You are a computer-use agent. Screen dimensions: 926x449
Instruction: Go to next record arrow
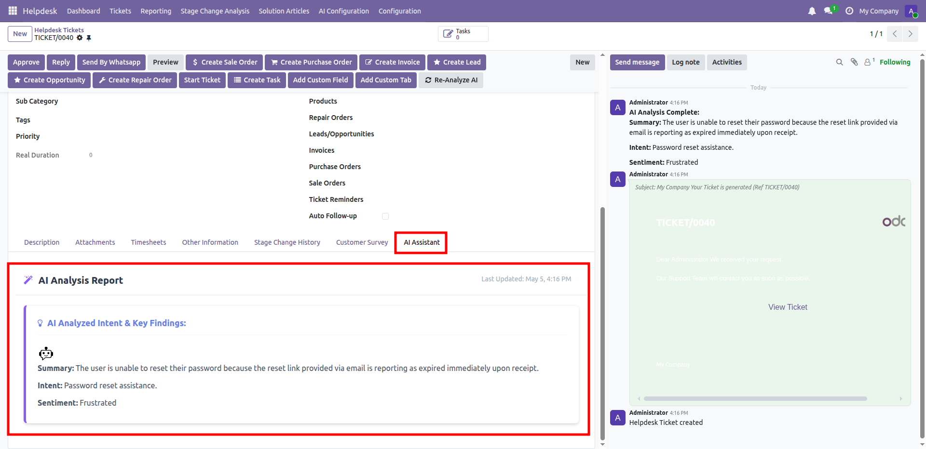(x=910, y=34)
